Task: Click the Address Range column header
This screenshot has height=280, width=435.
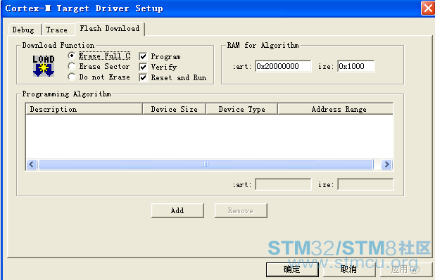Action: [x=336, y=109]
